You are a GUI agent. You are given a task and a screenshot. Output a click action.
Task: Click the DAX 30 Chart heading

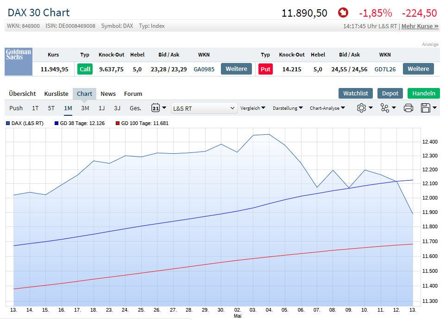coord(39,13)
